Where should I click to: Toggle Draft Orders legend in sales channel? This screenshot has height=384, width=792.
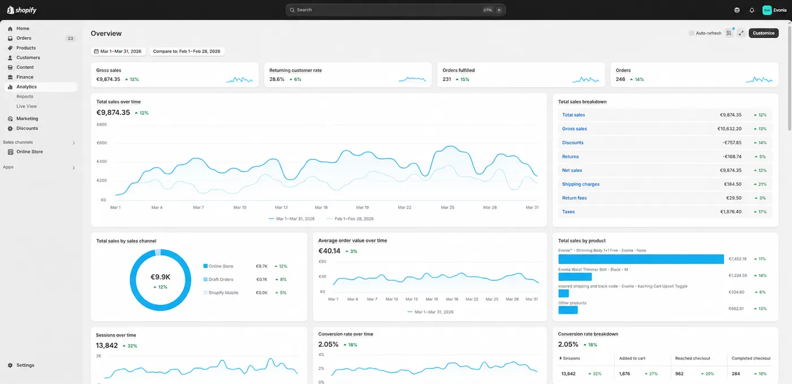[218, 279]
